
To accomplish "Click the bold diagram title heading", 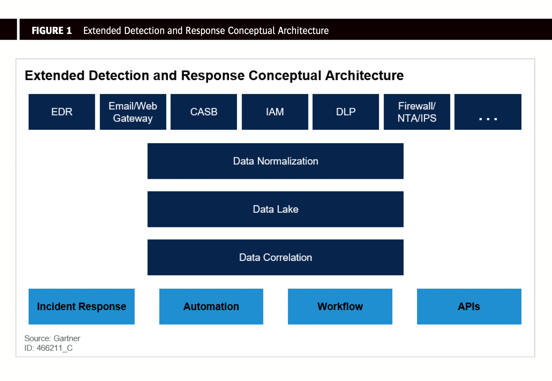I will [214, 76].
